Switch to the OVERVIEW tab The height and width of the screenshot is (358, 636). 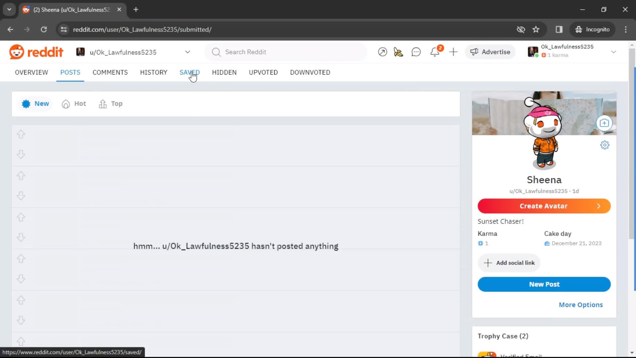(31, 72)
